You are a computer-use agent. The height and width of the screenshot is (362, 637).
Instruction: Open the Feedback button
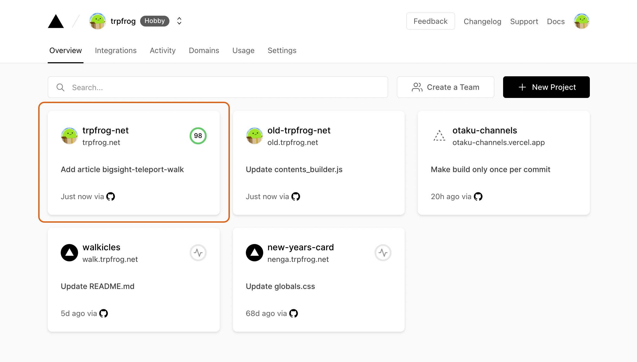(x=430, y=21)
